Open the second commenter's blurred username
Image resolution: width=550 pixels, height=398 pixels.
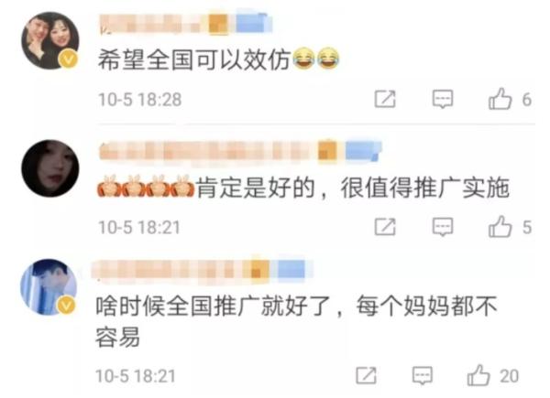[x=240, y=151]
